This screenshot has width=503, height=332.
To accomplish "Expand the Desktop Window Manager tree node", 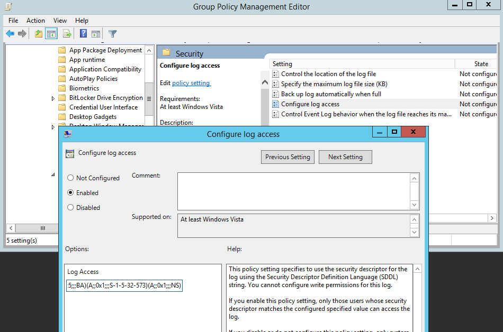I will (x=53, y=127).
